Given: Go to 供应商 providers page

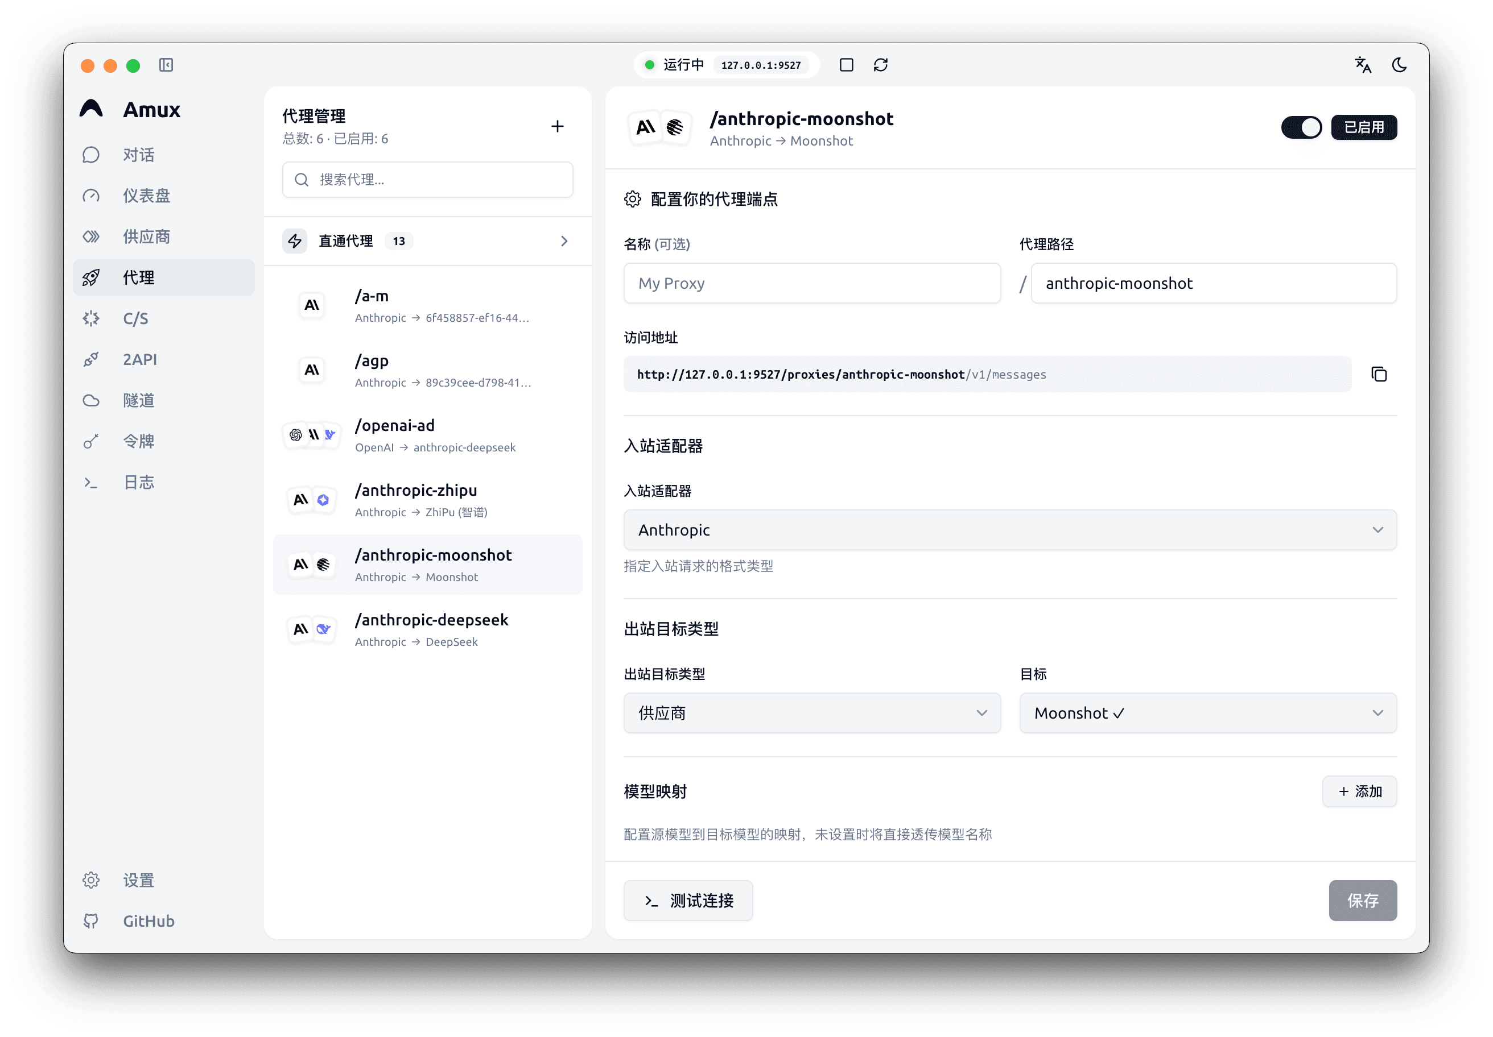Looking at the screenshot, I should click(164, 237).
